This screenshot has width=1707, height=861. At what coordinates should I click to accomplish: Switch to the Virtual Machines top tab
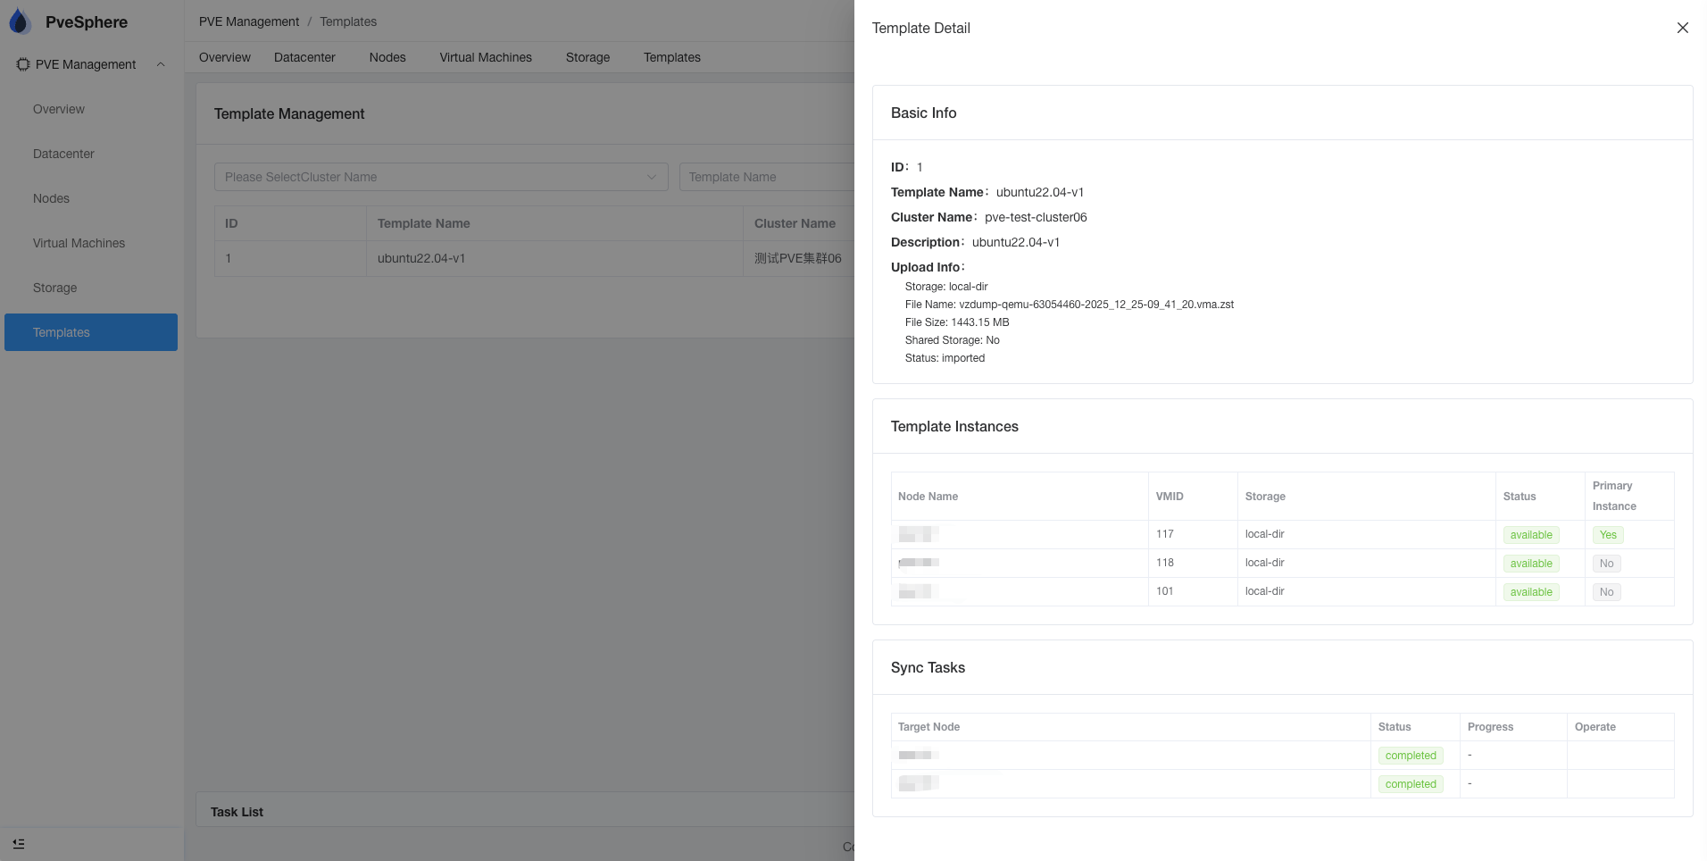coord(485,57)
